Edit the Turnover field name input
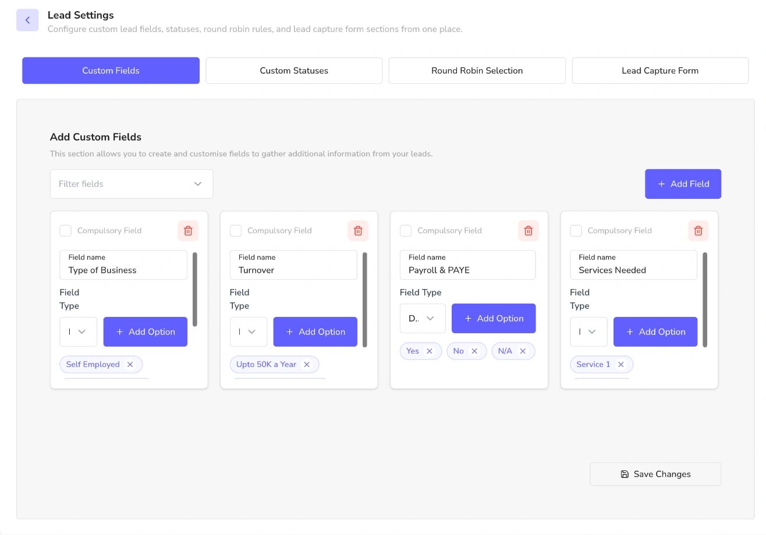766x535 pixels. coord(293,265)
